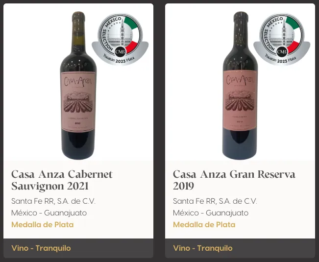This screenshot has height=262, width=319.
Task: Click Medalla de Plata label on Cabernet card
Action: pos(43,225)
